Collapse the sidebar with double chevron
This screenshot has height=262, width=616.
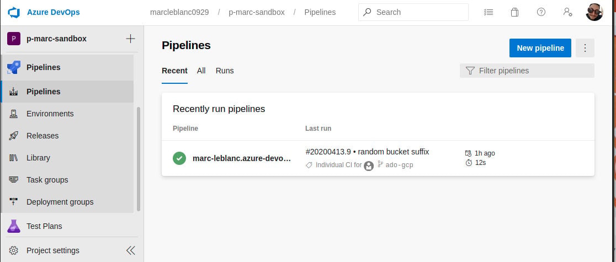coord(130,250)
